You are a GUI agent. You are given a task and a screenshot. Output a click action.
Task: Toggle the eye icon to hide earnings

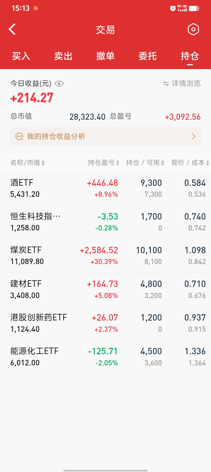(59, 84)
